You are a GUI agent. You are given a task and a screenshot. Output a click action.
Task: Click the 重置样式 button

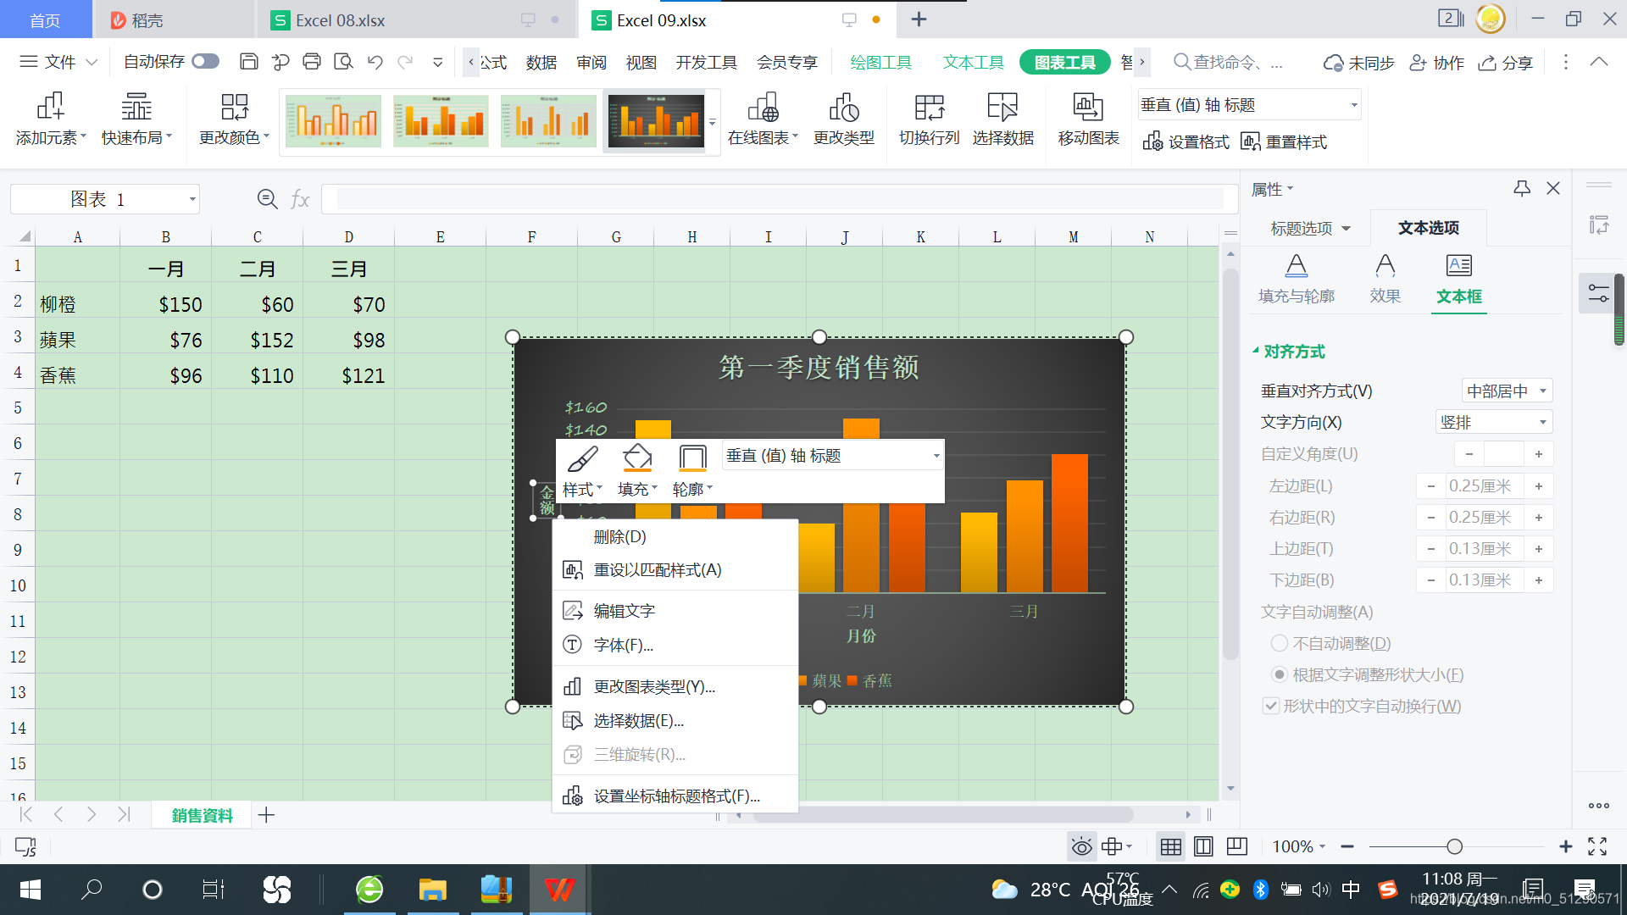click(1285, 142)
